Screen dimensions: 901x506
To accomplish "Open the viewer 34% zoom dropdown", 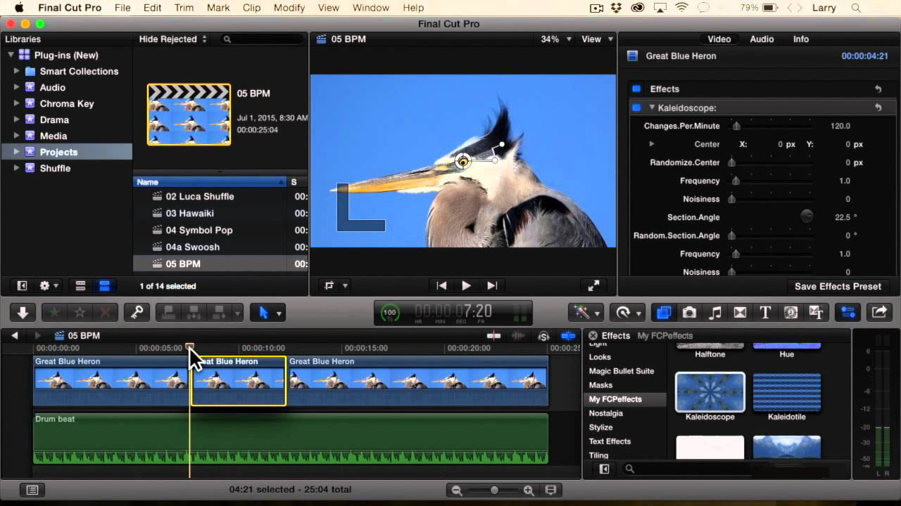I will pos(556,39).
